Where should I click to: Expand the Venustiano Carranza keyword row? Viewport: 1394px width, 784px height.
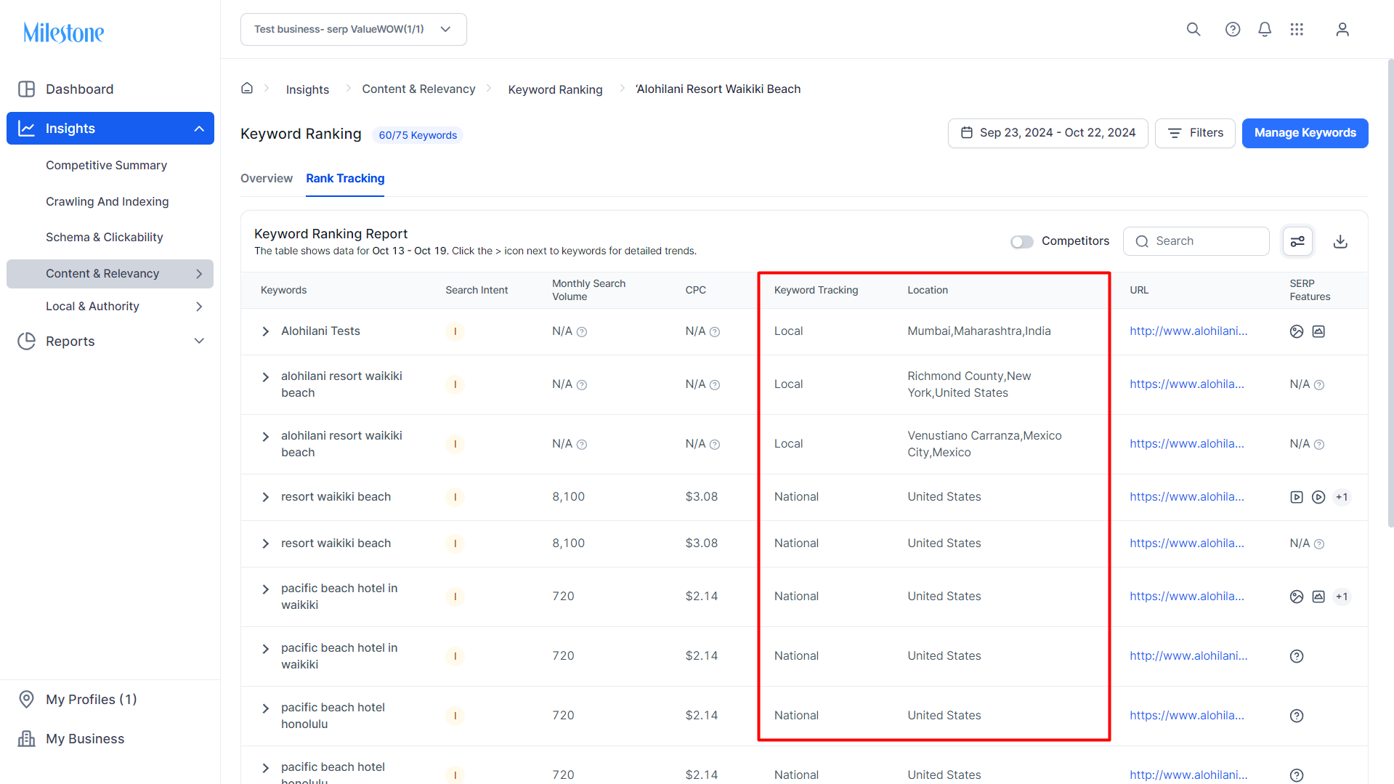265,437
